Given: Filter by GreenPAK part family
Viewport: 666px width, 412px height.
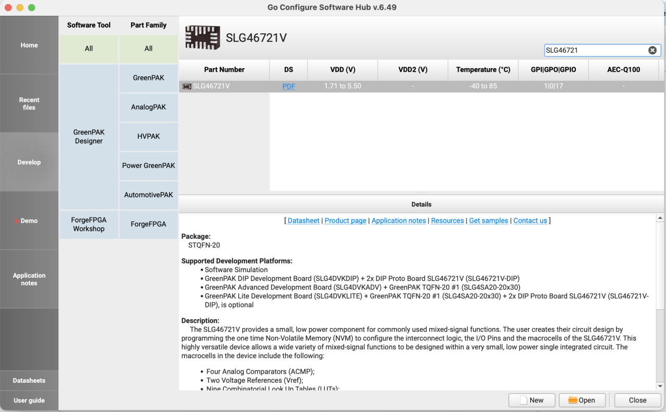Looking at the screenshot, I should 149,78.
